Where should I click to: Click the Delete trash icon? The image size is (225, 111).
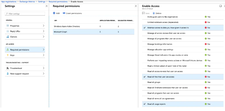click(154, 13)
